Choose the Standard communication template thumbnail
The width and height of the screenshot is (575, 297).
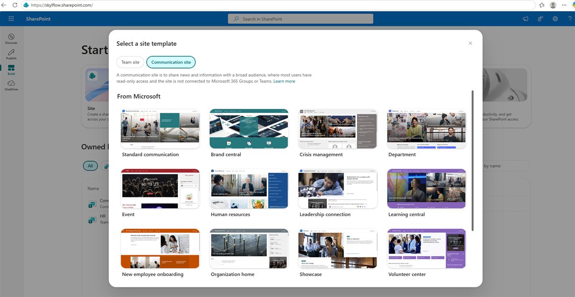[160, 129]
